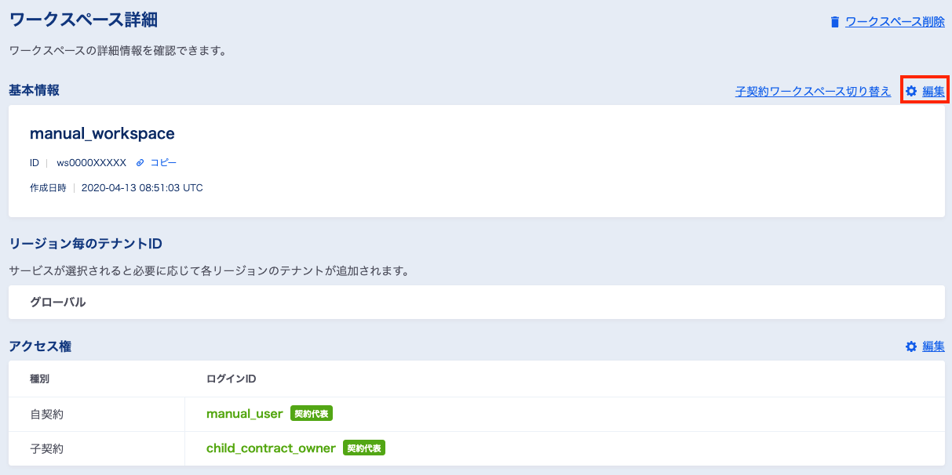Click the trash icon for workspace deletion
The height and width of the screenshot is (475, 952).
point(835,22)
